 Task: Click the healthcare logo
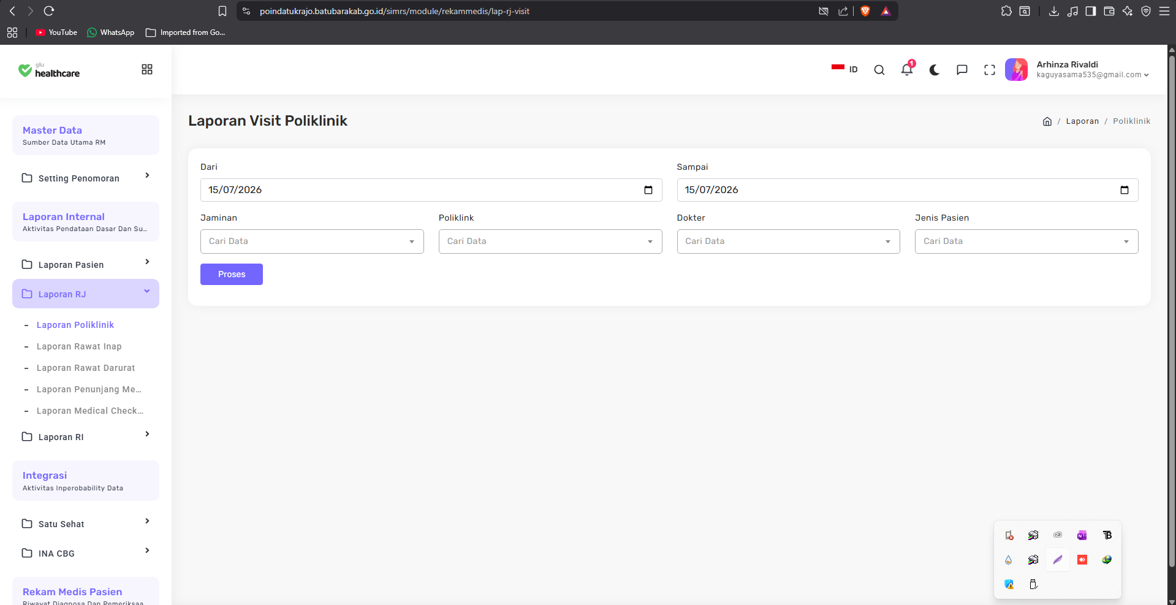pos(49,70)
